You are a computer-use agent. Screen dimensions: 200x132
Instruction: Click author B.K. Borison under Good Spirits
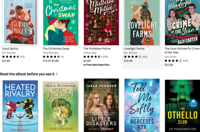pos(9,53)
